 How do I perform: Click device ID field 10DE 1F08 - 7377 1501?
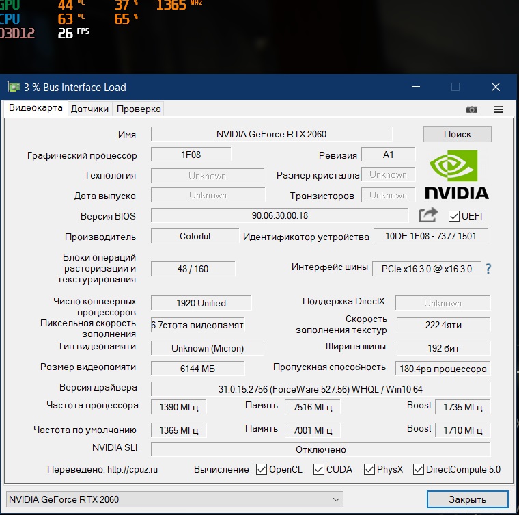tap(431, 236)
